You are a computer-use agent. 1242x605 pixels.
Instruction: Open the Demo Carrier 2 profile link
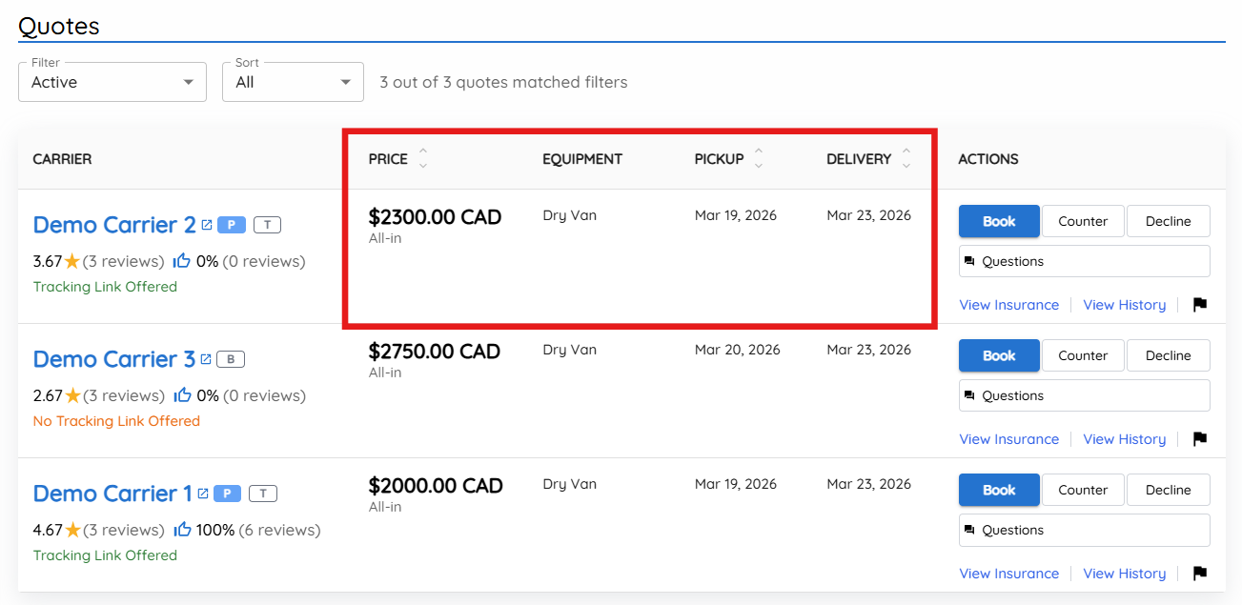(x=114, y=225)
